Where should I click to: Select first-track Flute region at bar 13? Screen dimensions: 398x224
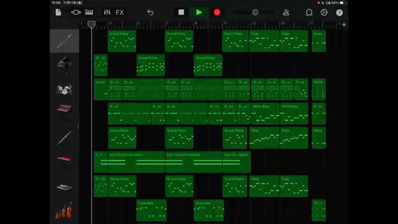pyautogui.click(x=264, y=41)
